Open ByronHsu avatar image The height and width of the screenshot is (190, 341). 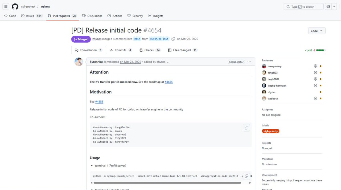79,62
